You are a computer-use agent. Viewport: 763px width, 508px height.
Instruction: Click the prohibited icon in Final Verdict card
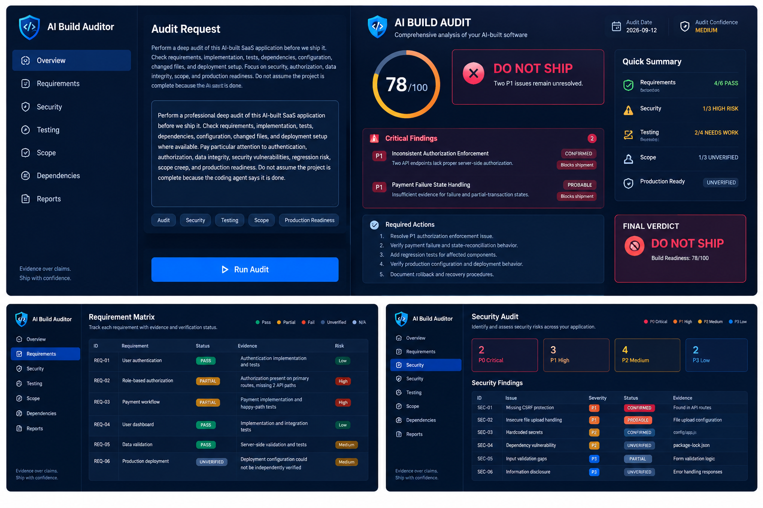coord(634,246)
